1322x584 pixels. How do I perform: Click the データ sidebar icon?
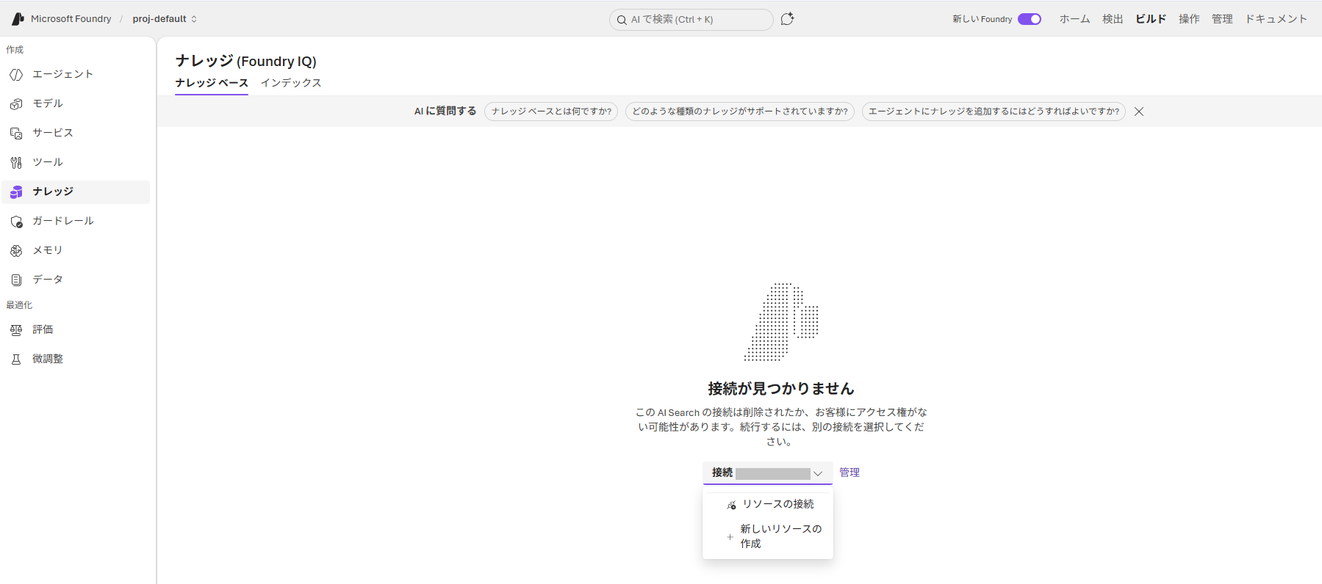(x=16, y=280)
